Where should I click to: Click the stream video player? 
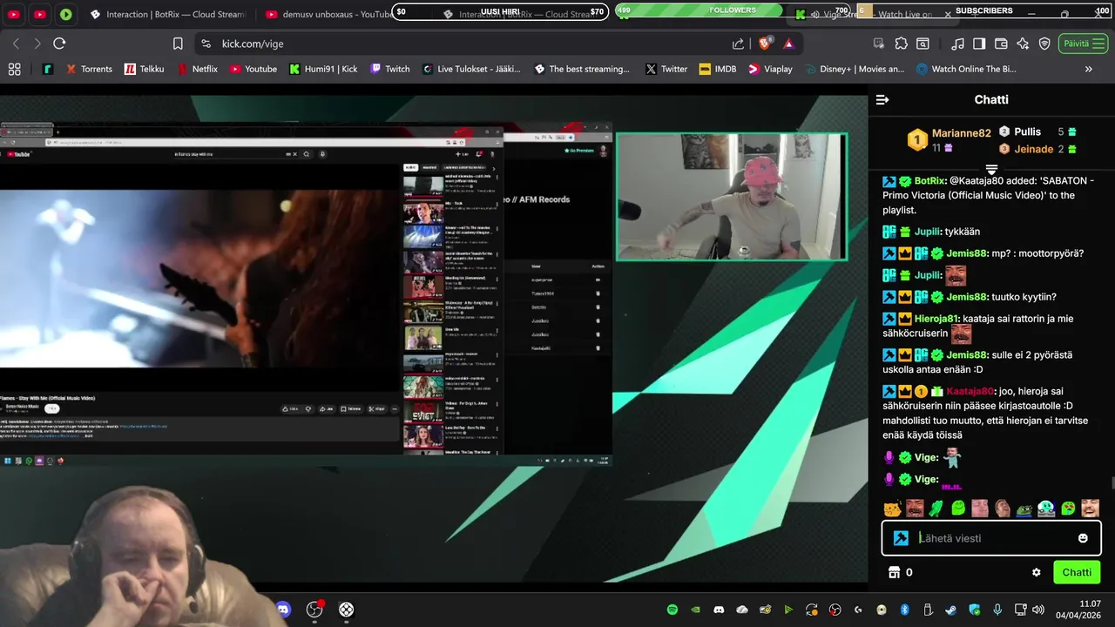pyautogui.click(x=434, y=338)
